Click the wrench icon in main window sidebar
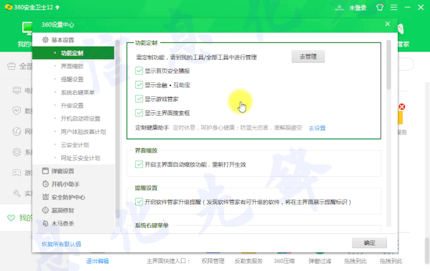Image resolution: width=430 pixels, height=271 pixels. tap(17, 194)
